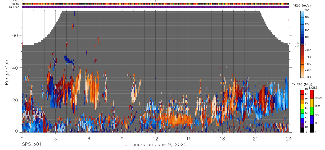Click the −400 label on velocity scale
Viewport: 325px width, 150px height.
point(308,70)
